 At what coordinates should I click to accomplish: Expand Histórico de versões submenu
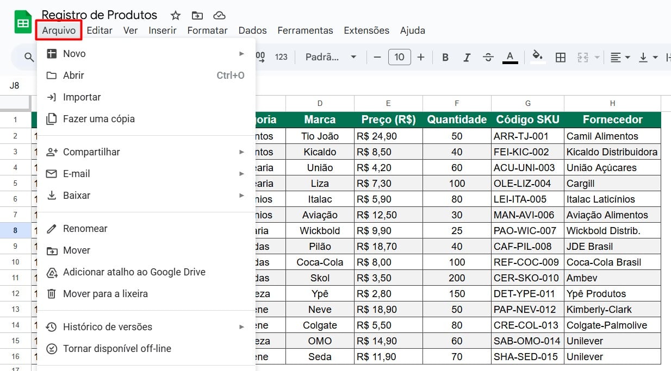146,327
